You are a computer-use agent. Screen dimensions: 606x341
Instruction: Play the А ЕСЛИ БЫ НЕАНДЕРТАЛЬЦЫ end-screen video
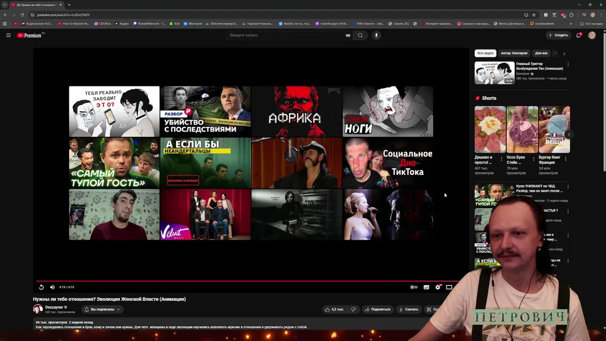point(205,163)
